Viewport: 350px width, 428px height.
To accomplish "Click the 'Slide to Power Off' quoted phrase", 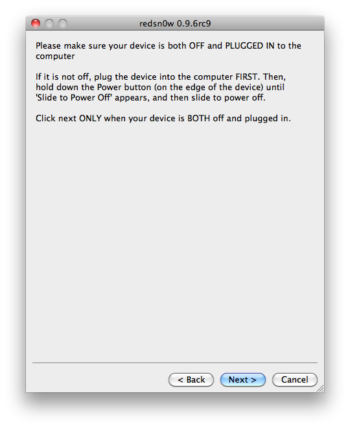I will click(74, 97).
